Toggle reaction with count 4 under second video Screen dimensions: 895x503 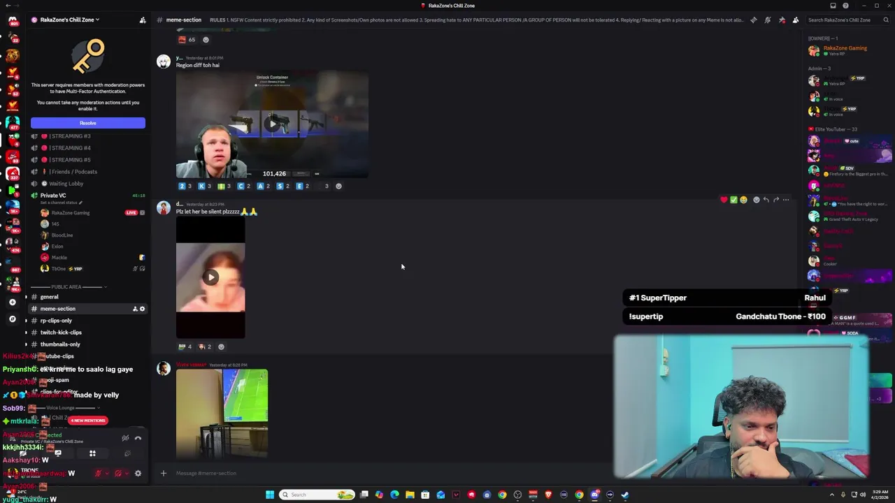pyautogui.click(x=185, y=347)
